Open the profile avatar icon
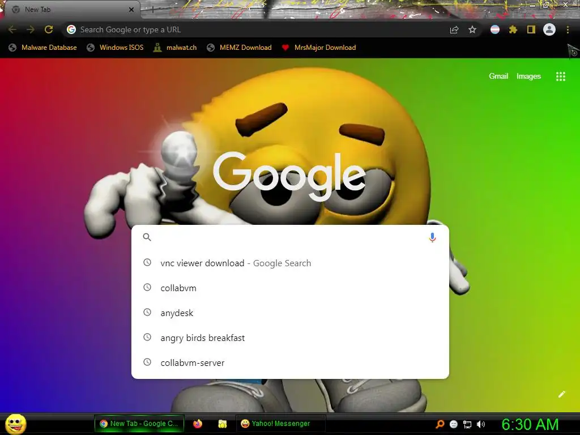Screen dimensions: 580x435 (549, 29)
